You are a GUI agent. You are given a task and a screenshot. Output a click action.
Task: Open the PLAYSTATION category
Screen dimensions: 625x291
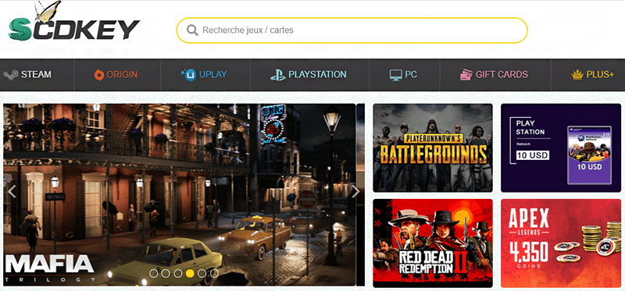tap(317, 74)
